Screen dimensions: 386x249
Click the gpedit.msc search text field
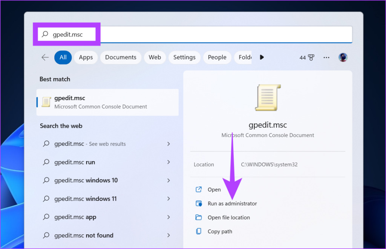click(x=195, y=34)
